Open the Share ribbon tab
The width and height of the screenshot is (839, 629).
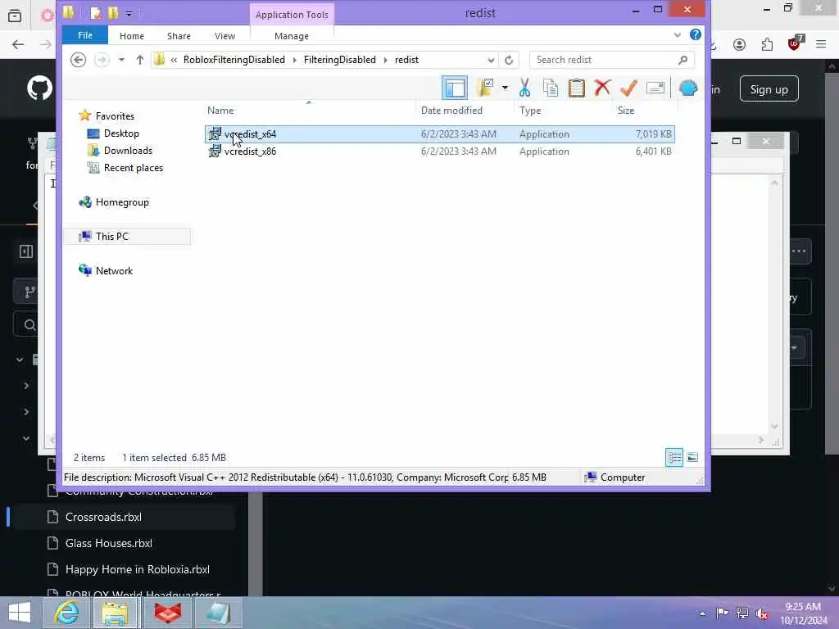[x=179, y=36]
